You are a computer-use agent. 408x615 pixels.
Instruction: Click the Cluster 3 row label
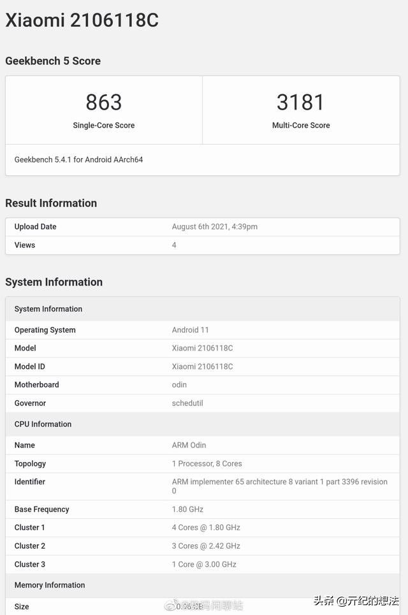click(30, 565)
